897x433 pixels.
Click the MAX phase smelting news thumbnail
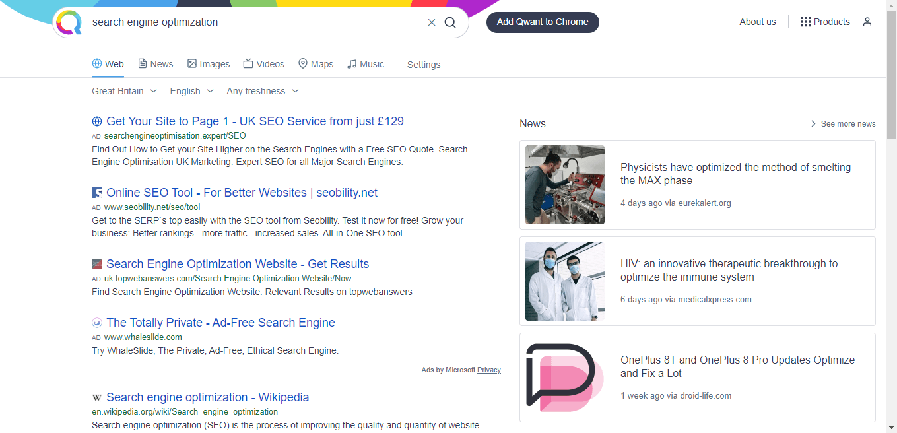coord(564,185)
